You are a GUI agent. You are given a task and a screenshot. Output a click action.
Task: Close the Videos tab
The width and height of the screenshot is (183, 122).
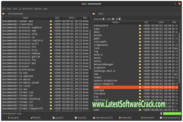point(113,19)
